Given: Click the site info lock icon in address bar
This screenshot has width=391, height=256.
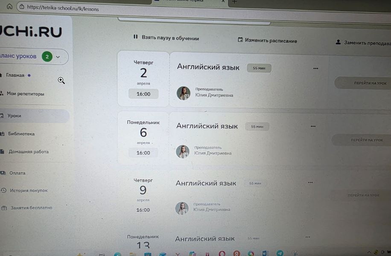Looking at the screenshot, I should tap(22, 7).
